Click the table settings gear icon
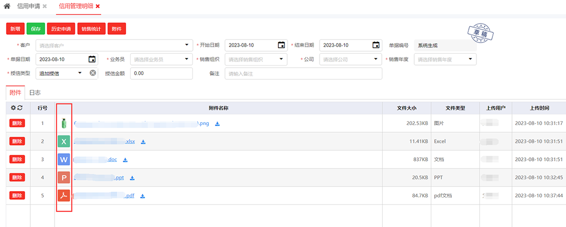Image resolution: width=566 pixels, height=227 pixels. point(13,108)
